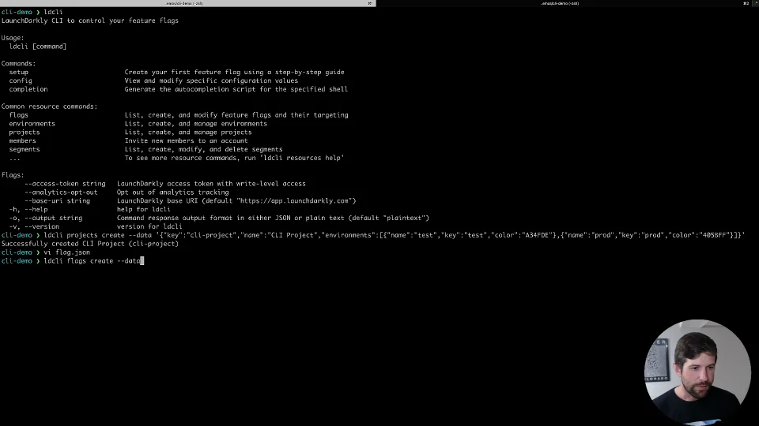Click the '--base-uri string' option
The image size is (759, 426).
(x=57, y=201)
